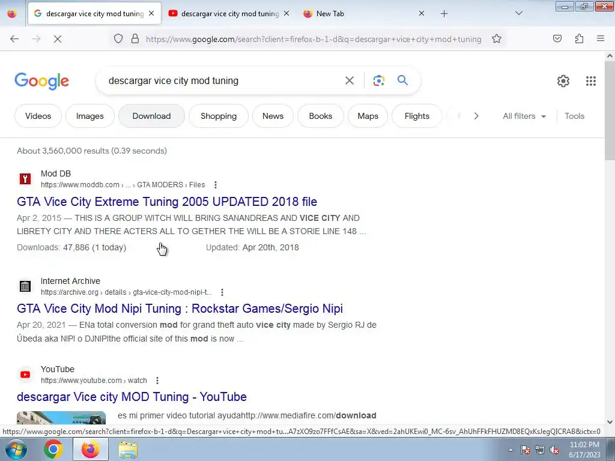Go to the Google logo homepage
615x461 pixels.
42,81
